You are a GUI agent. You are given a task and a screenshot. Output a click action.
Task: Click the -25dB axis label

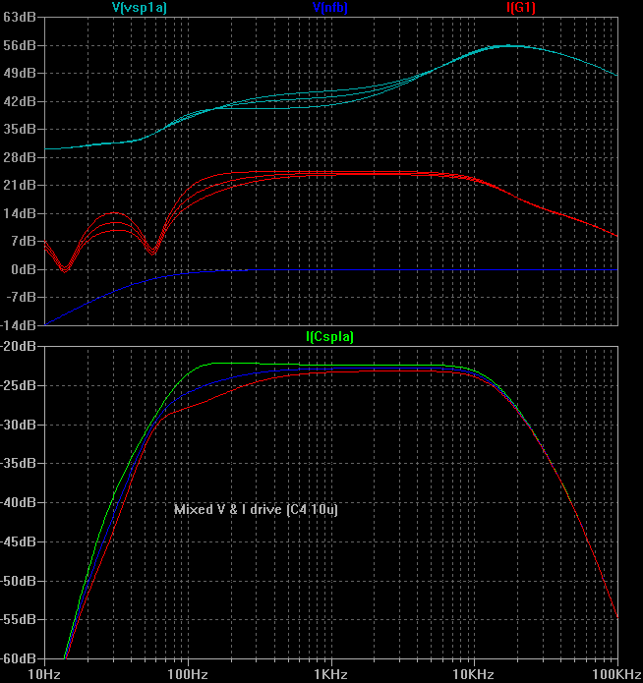coord(18,385)
